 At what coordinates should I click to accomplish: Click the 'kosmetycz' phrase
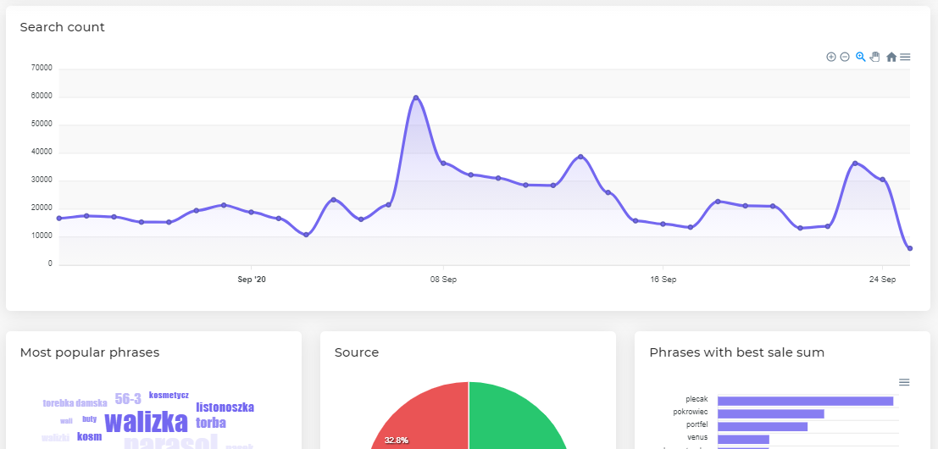coord(169,395)
